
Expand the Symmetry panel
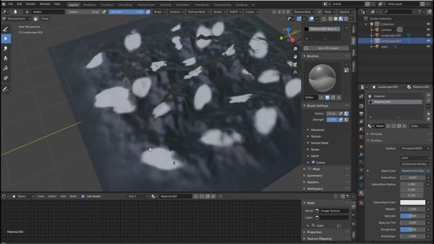pyautogui.click(x=315, y=176)
